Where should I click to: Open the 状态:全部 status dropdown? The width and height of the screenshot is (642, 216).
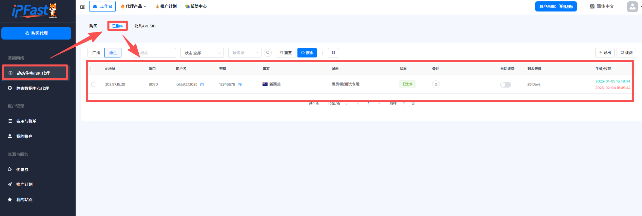point(202,53)
